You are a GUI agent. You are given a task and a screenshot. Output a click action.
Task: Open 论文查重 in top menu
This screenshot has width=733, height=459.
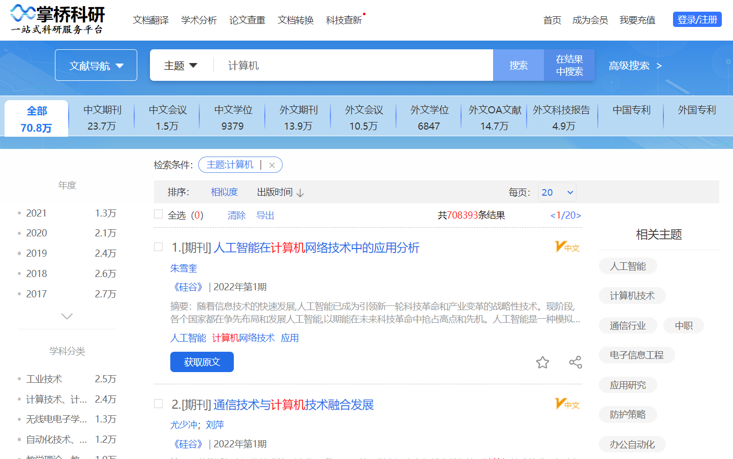point(247,20)
